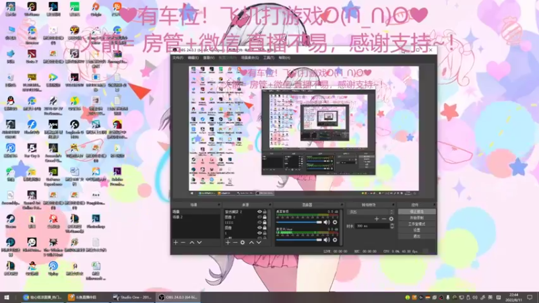Viewport: 539px width, 303px height.
Task: Toggle lock on 图像 source
Action: [x=265, y=228]
